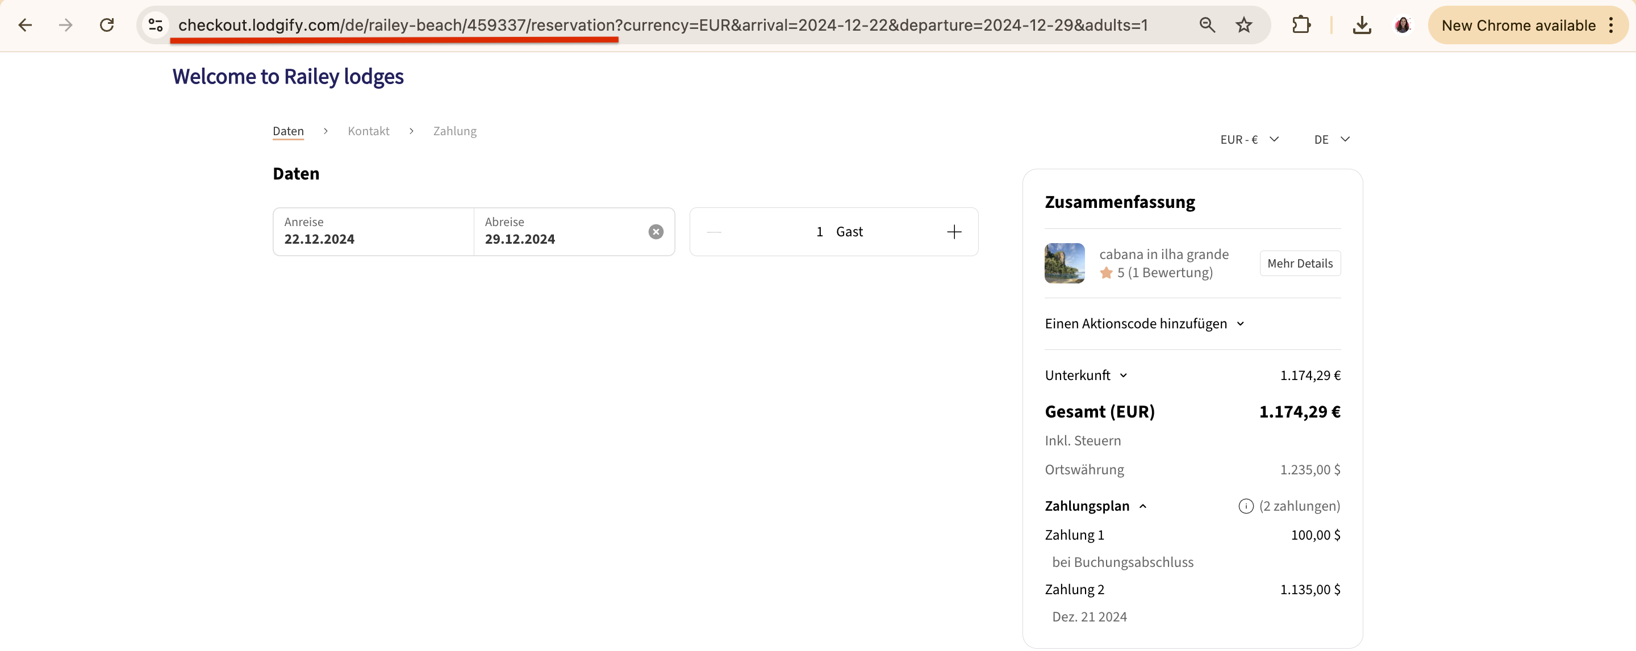This screenshot has height=651, width=1636.
Task: Open the Unterkunft price details chevron
Action: pyautogui.click(x=1124, y=375)
